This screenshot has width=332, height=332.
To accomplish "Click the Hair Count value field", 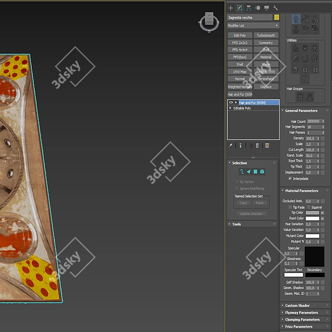I will point(314,121).
